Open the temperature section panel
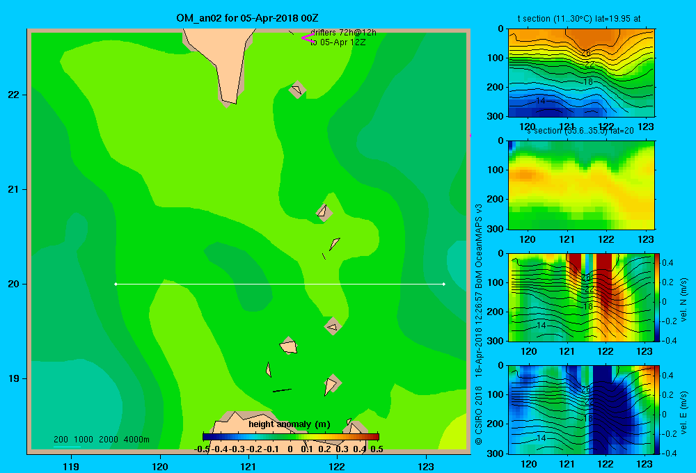This screenshot has height=473, width=696. pyautogui.click(x=581, y=73)
